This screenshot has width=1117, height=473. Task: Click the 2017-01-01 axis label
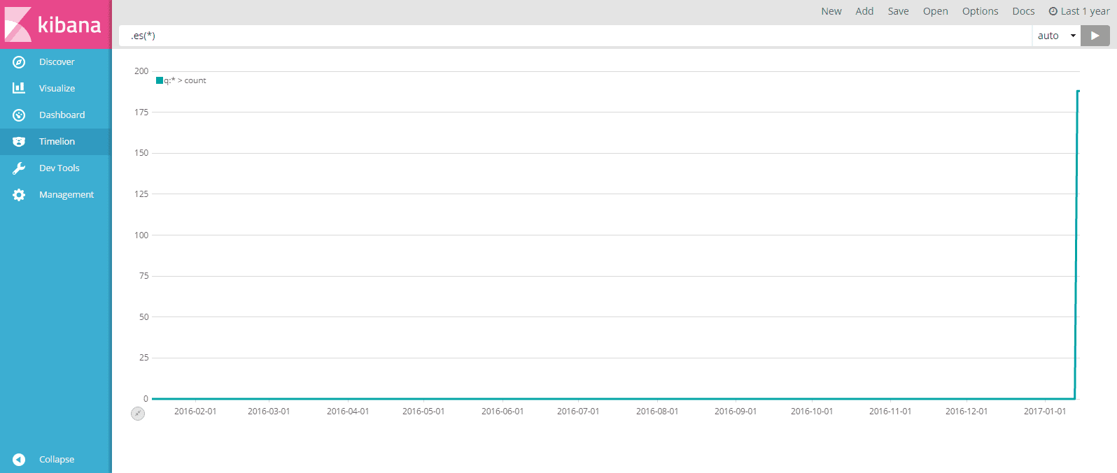(1045, 412)
